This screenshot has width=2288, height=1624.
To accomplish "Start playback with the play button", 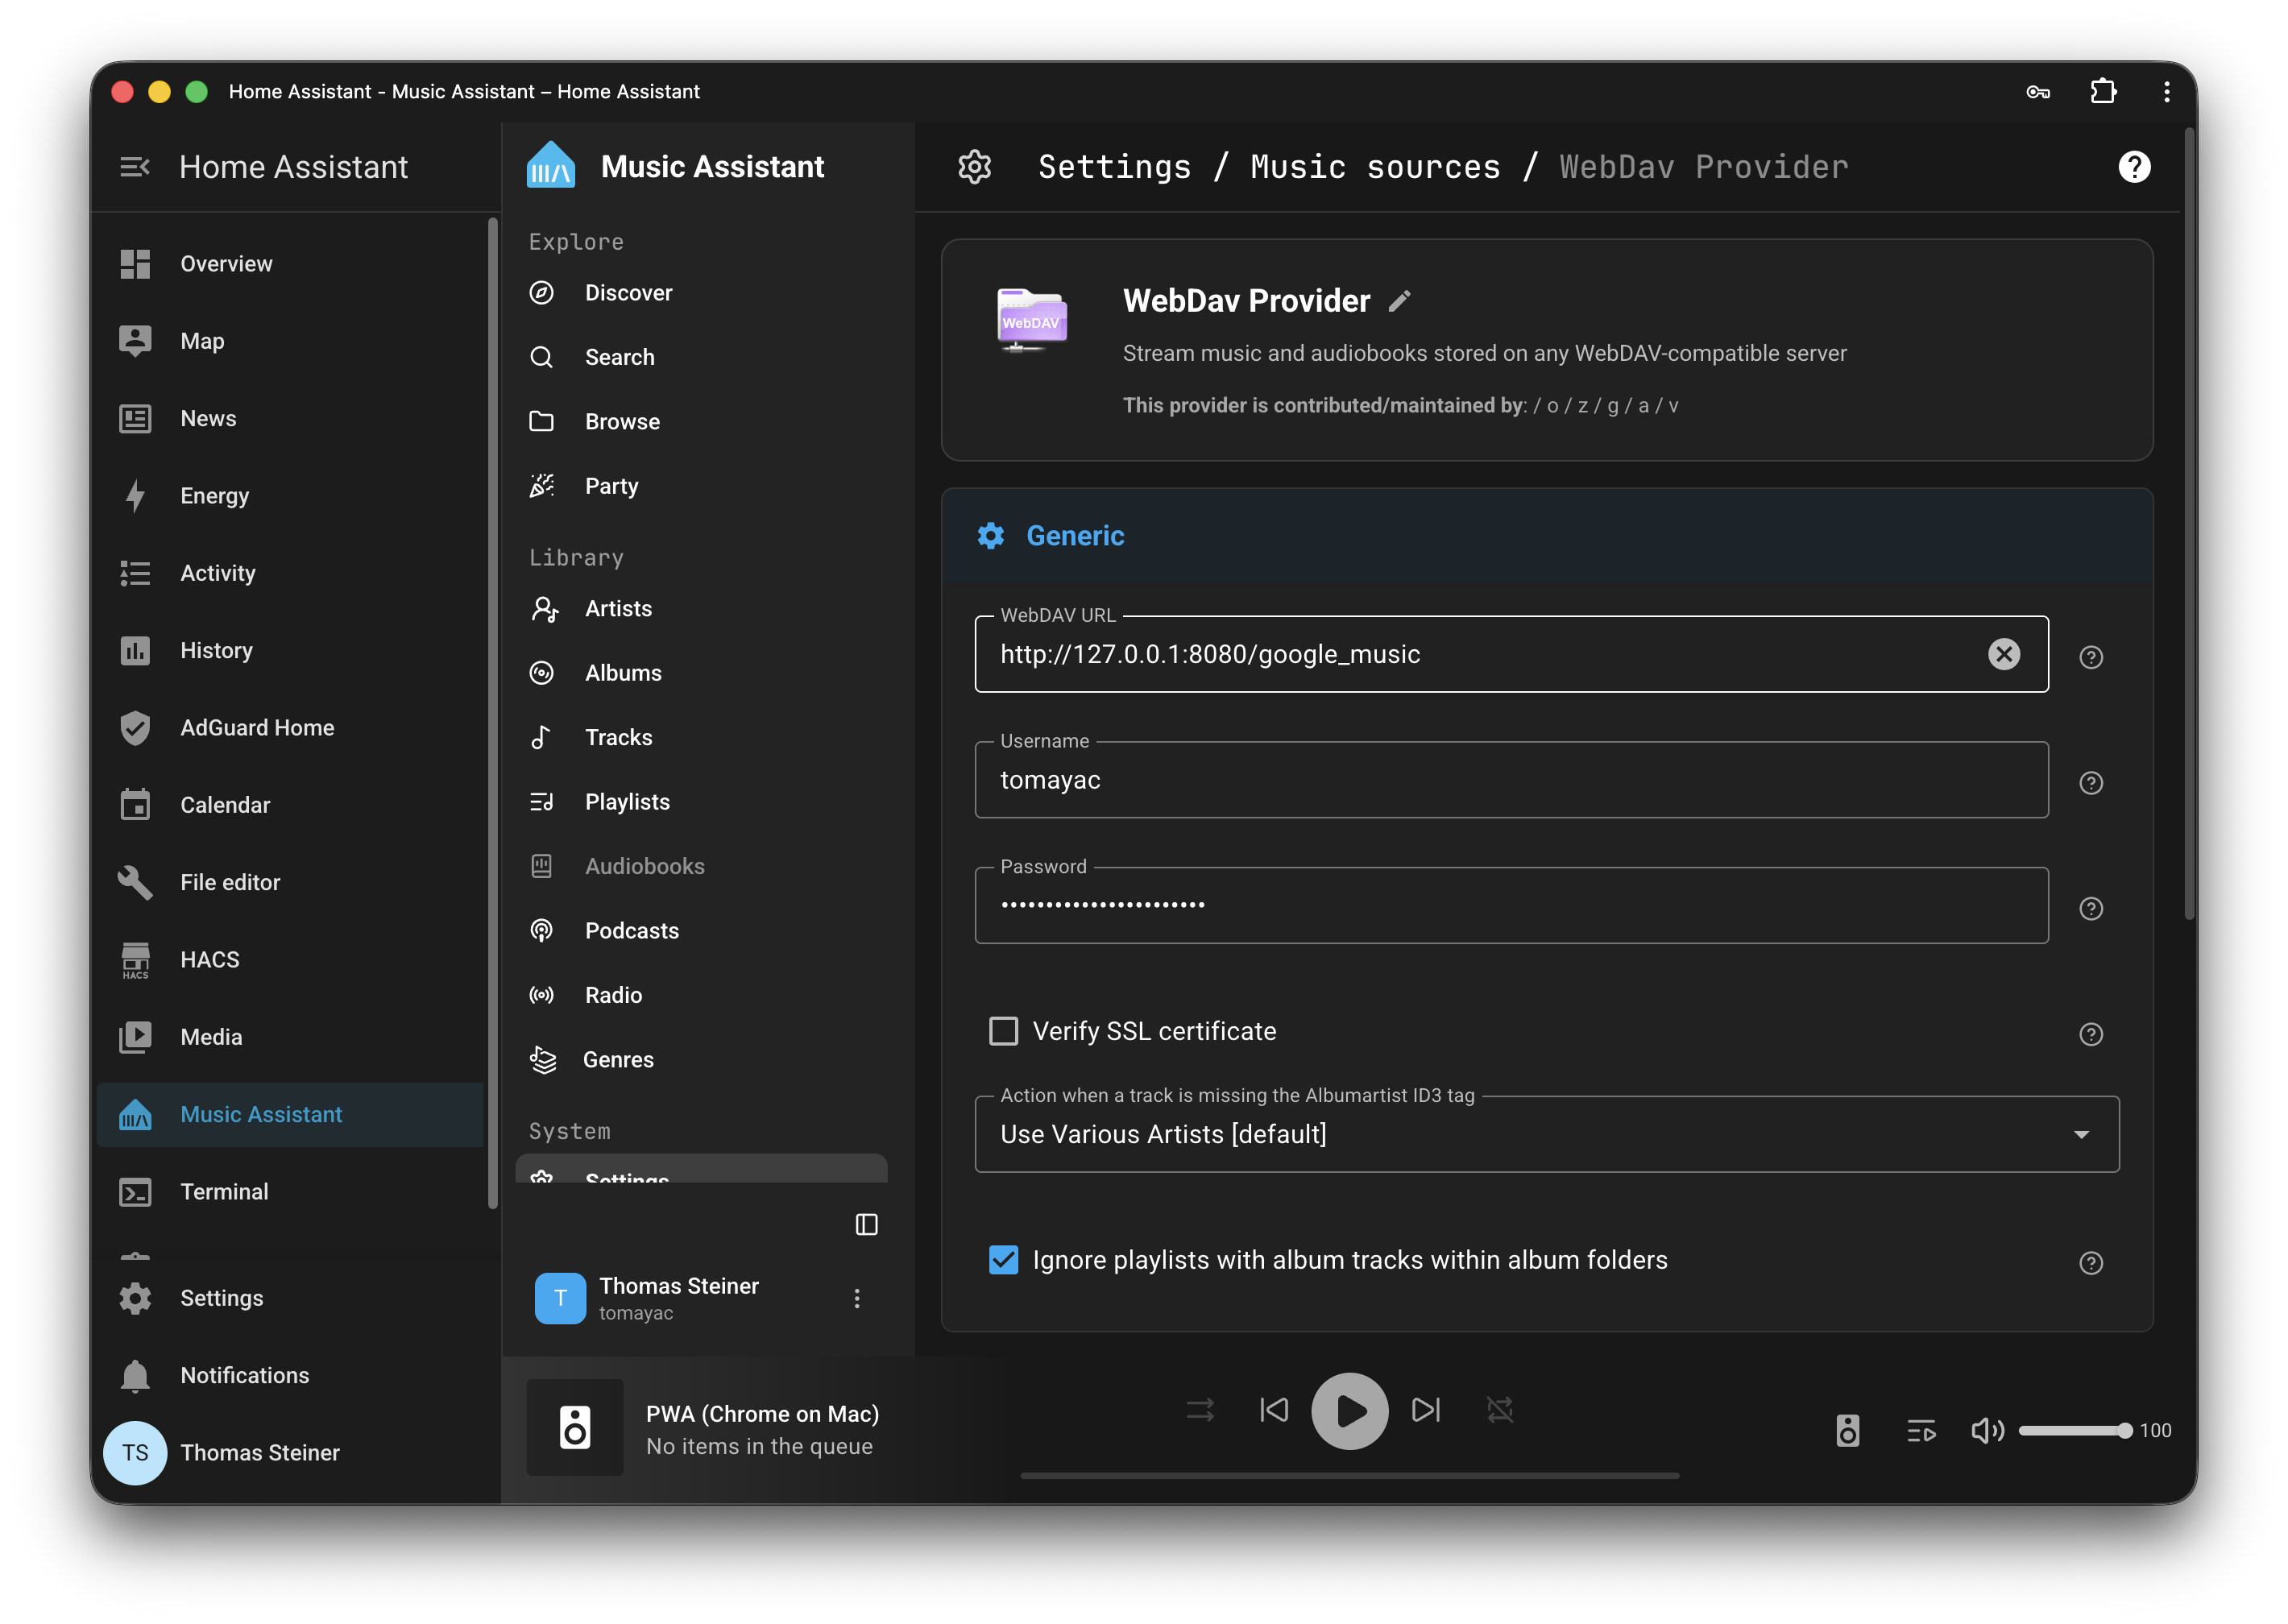I will click(1349, 1410).
